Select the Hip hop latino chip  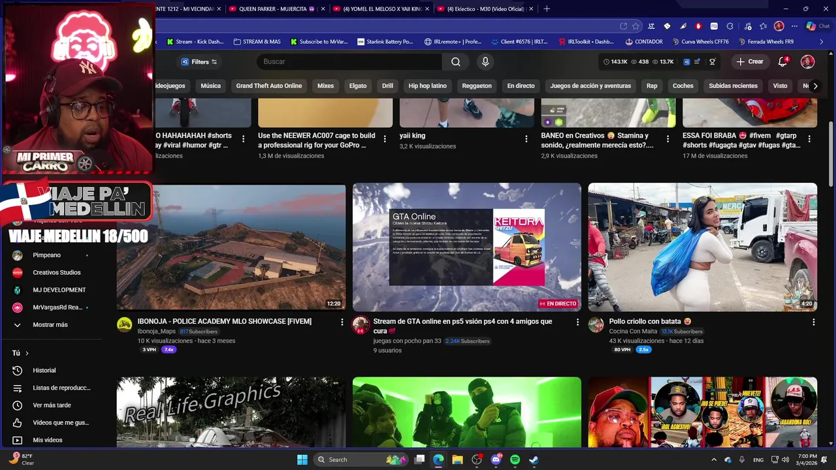pos(428,86)
